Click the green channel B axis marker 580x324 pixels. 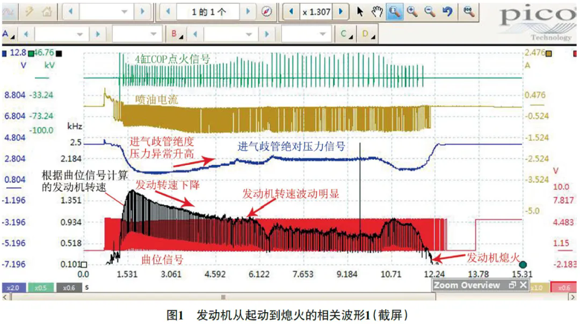click(x=32, y=54)
